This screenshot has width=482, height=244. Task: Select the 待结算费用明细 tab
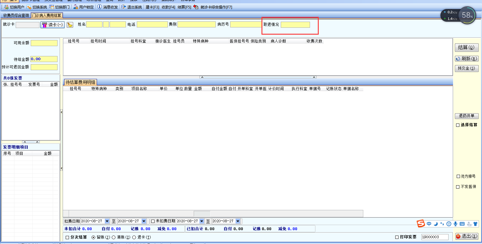[x=80, y=82]
